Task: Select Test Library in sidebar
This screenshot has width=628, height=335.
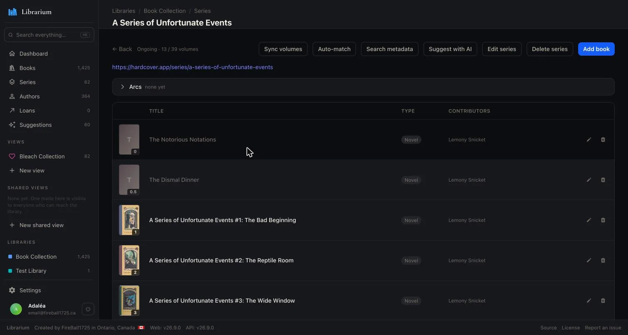Action: tap(49, 271)
